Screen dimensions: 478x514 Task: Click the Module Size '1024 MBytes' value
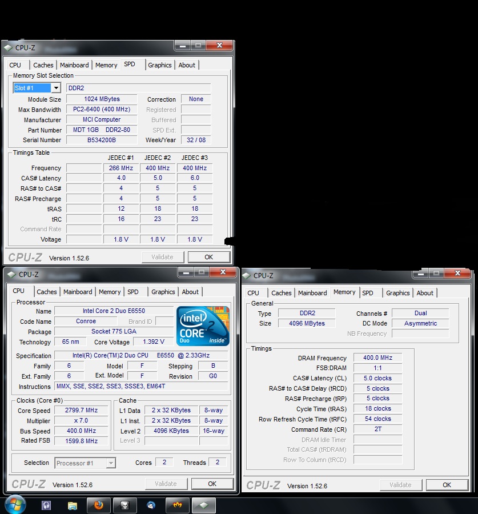102,99
